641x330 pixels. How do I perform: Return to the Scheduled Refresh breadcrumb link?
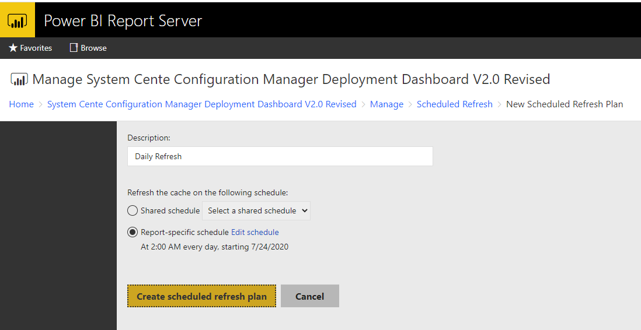click(x=454, y=104)
